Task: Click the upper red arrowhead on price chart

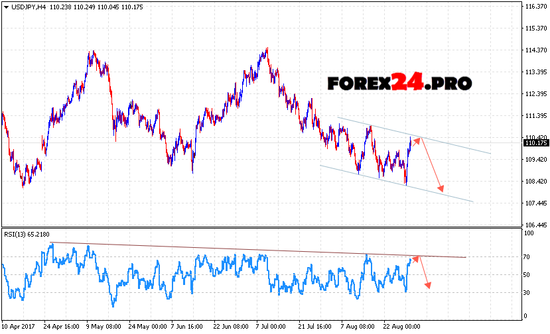Action: click(x=417, y=139)
